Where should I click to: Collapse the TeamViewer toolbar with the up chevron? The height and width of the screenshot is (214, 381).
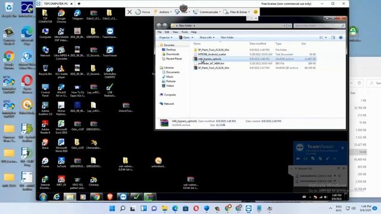tap(256, 18)
